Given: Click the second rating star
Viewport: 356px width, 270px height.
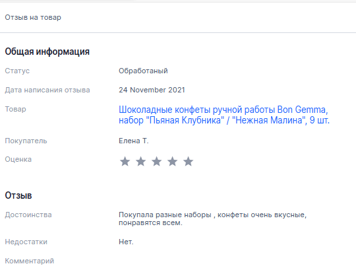Looking at the screenshot, I should point(141,162).
